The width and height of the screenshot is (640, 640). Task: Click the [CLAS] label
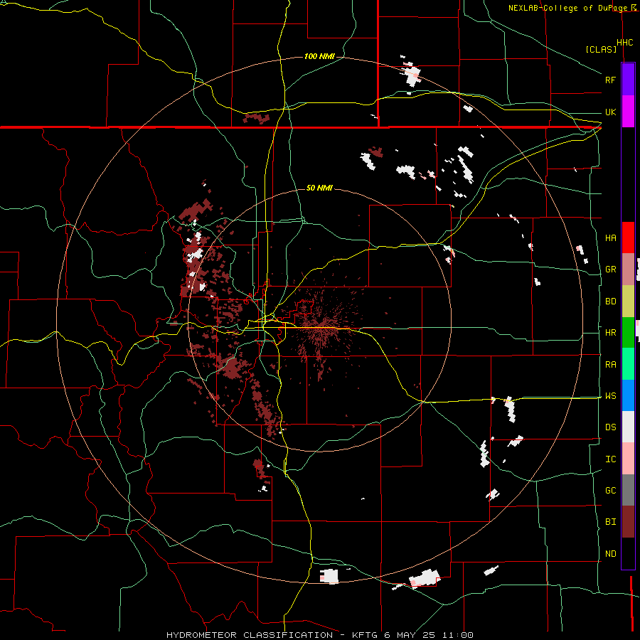pyautogui.click(x=601, y=50)
